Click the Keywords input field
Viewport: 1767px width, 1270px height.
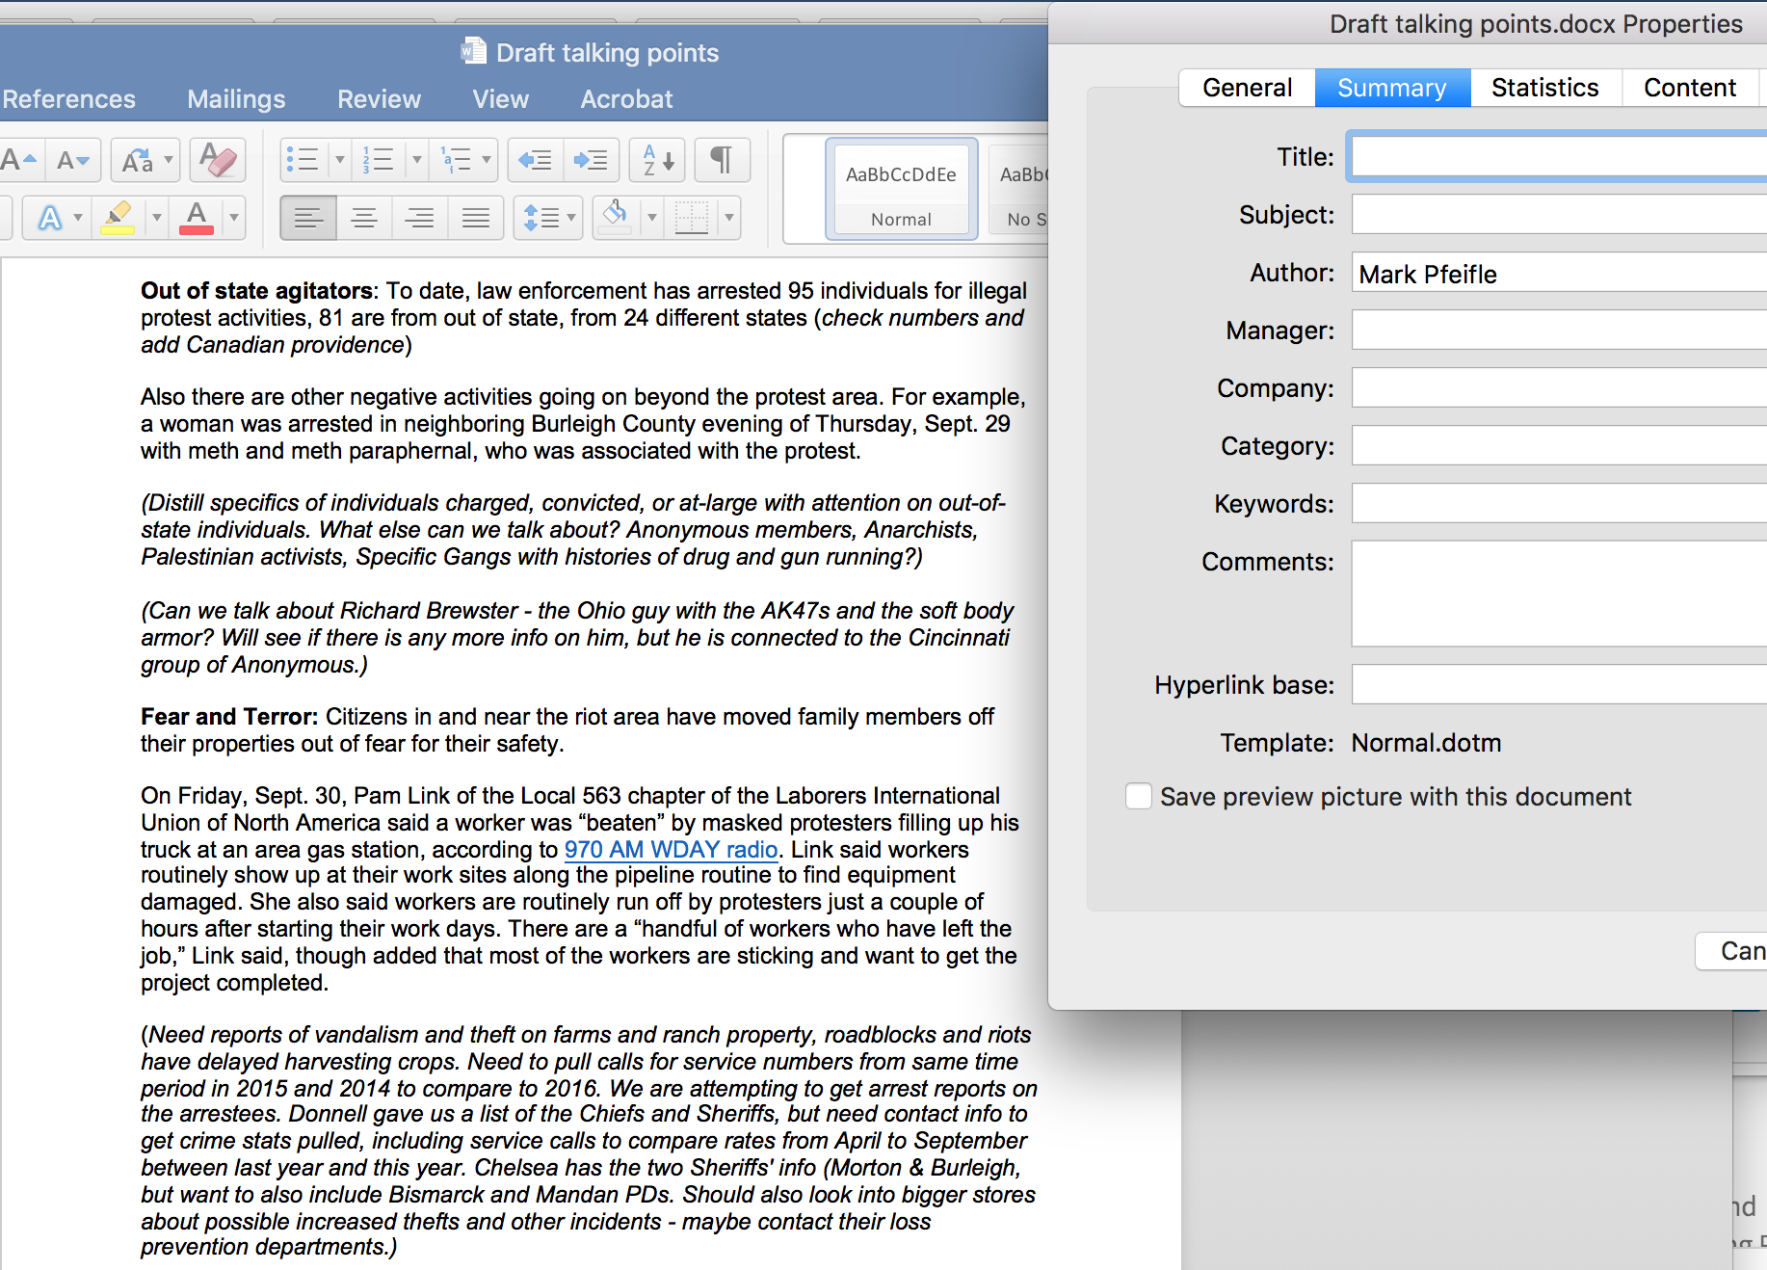click(x=1559, y=503)
